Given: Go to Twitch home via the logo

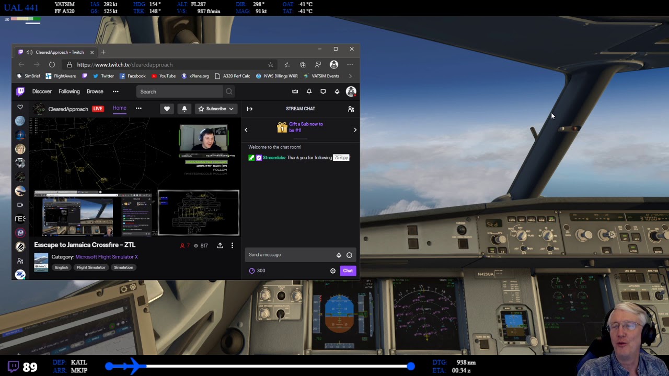Looking at the screenshot, I should coord(20,91).
